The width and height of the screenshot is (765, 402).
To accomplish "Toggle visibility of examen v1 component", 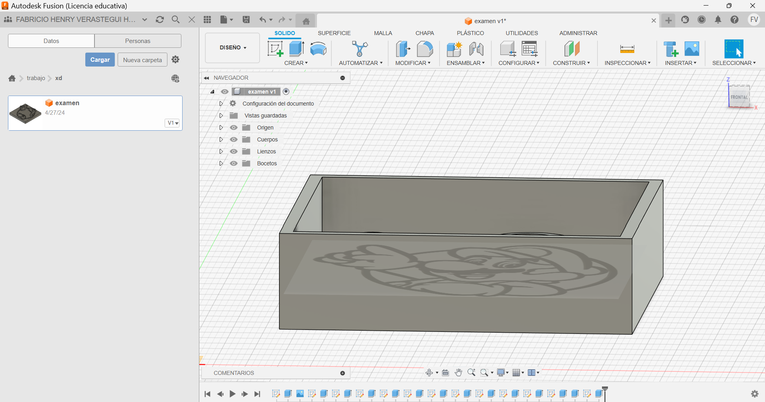I will pos(225,92).
